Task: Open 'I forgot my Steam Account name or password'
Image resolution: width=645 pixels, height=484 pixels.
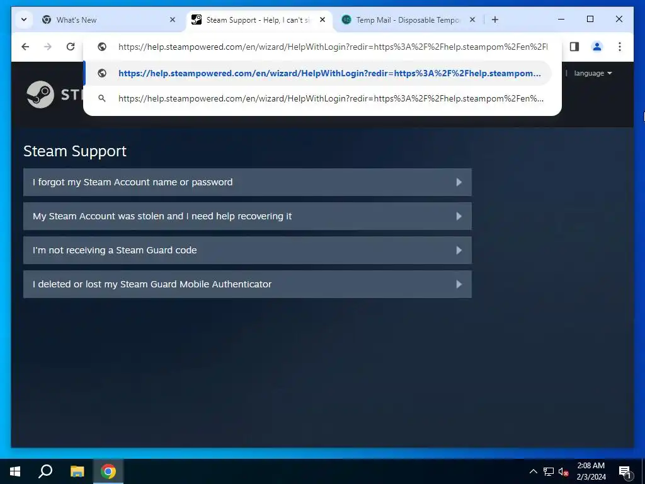Action: (247, 182)
